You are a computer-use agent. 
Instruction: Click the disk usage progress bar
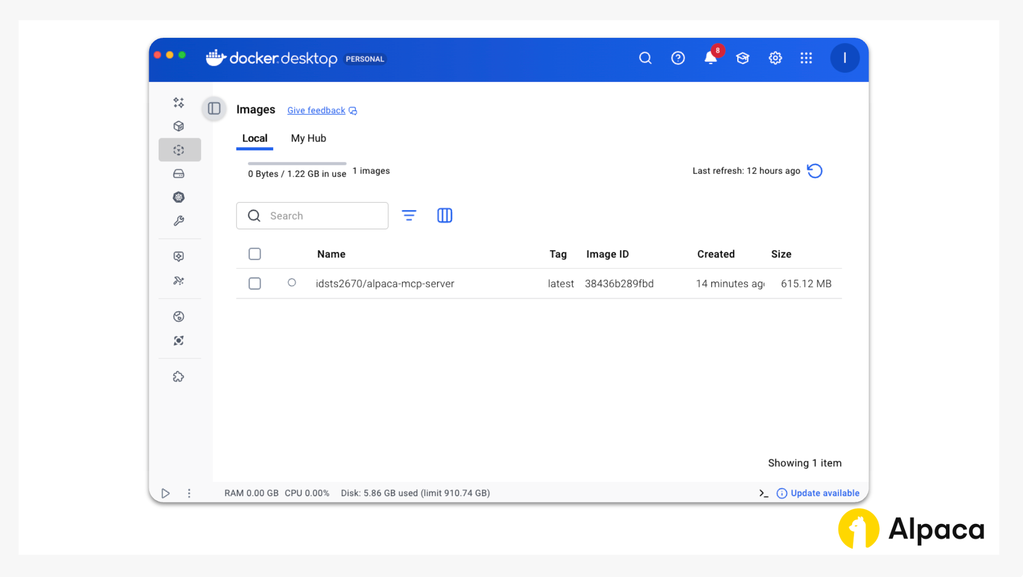point(297,163)
